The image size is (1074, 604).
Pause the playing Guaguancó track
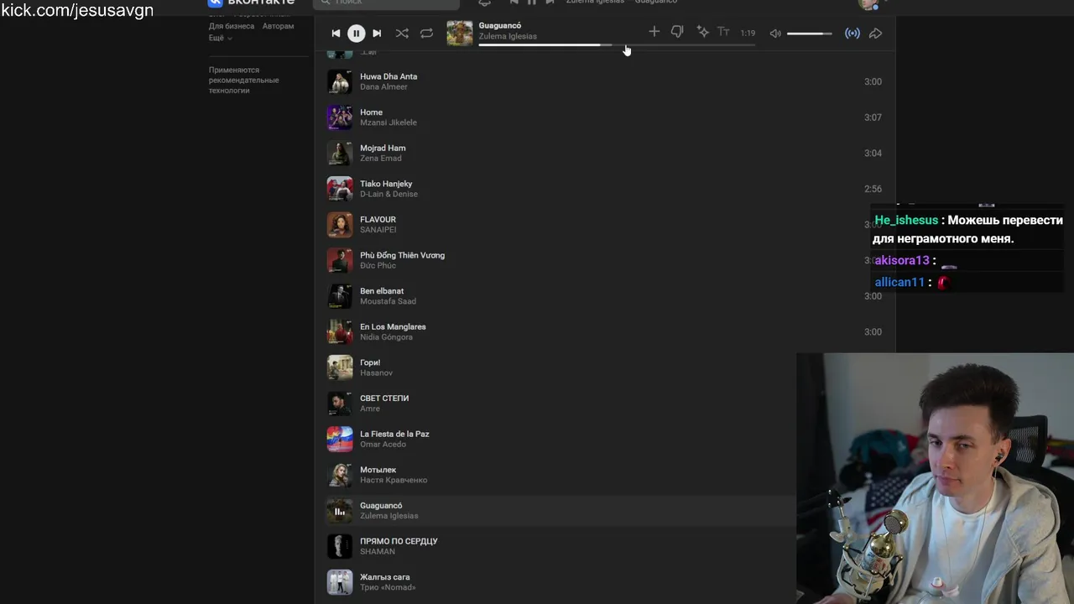click(356, 34)
